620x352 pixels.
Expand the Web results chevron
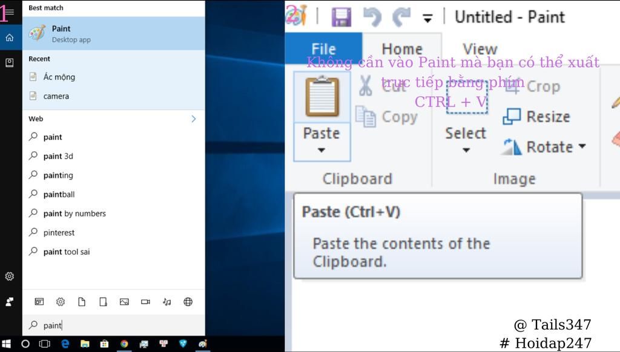point(193,119)
